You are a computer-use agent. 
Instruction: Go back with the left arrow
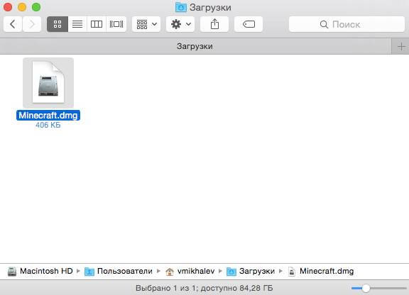(x=13, y=24)
